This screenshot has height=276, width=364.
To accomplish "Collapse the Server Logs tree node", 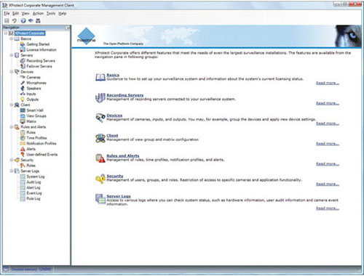I will pyautogui.click(x=12, y=171).
